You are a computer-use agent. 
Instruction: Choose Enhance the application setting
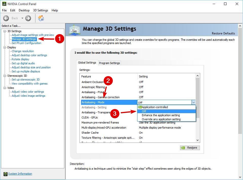click(167, 115)
